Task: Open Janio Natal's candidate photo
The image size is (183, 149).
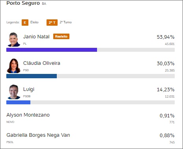Action: pyautogui.click(x=13, y=40)
